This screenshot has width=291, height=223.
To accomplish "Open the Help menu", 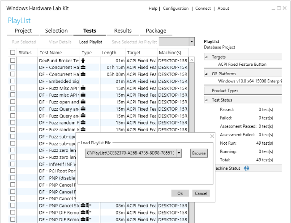I will pos(153,9).
